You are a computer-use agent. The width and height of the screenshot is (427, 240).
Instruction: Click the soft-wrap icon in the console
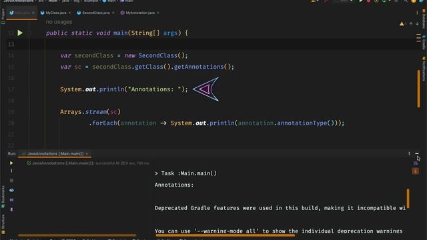[x=416, y=163]
